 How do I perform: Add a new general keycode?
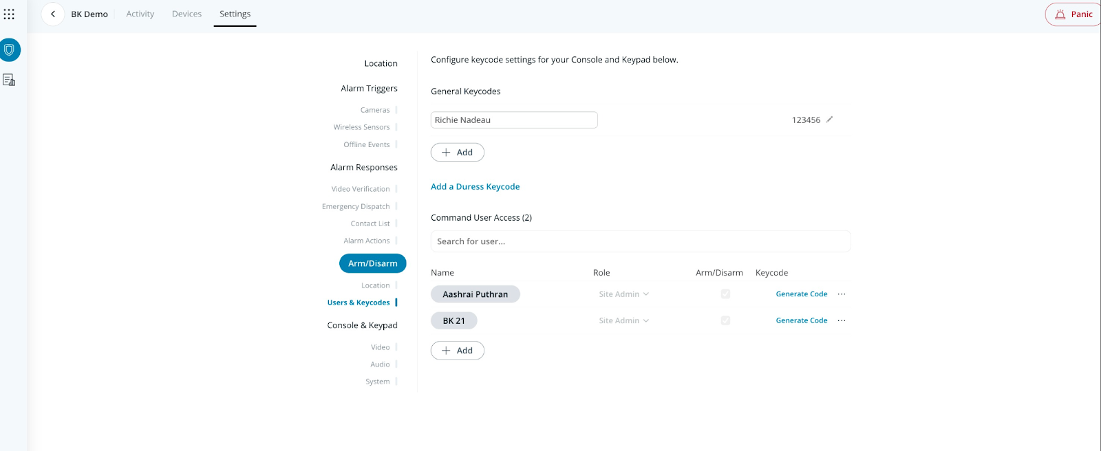pyautogui.click(x=458, y=153)
